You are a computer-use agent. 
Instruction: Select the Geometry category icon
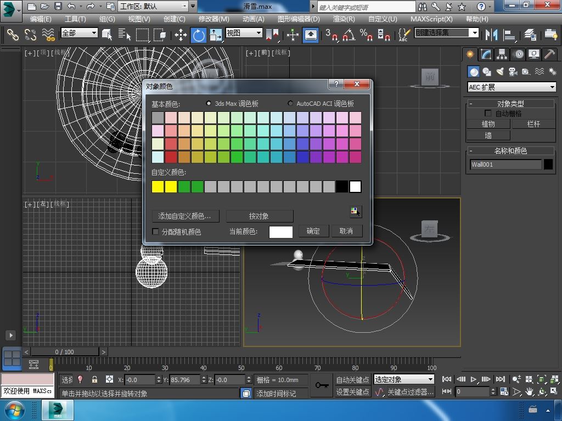point(474,72)
